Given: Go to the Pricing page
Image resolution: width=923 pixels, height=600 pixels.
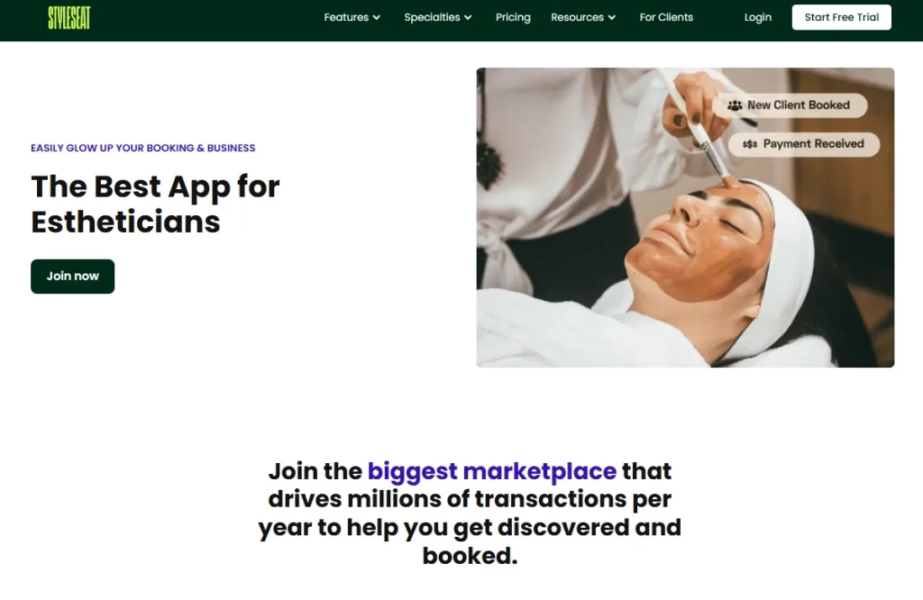Looking at the screenshot, I should pos(513,18).
